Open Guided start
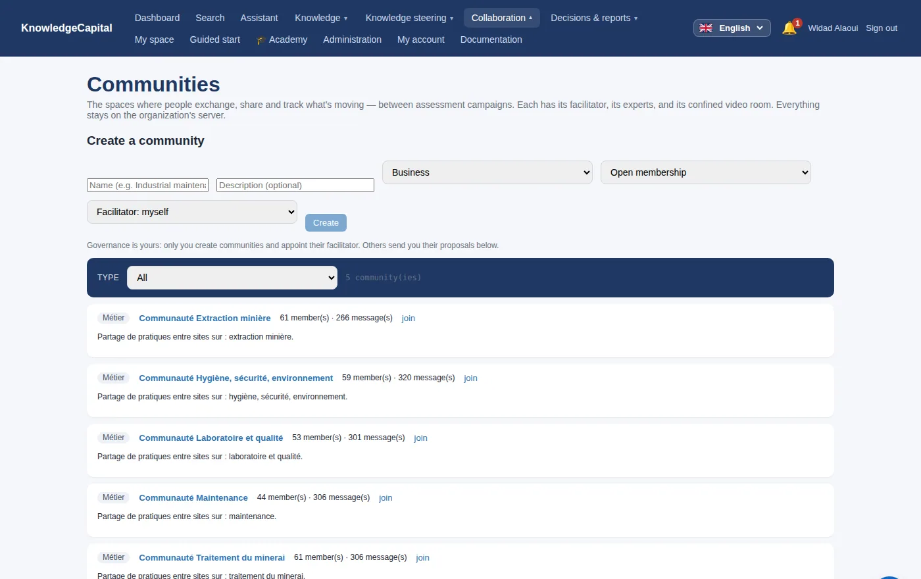Image resolution: width=921 pixels, height=579 pixels. point(215,39)
